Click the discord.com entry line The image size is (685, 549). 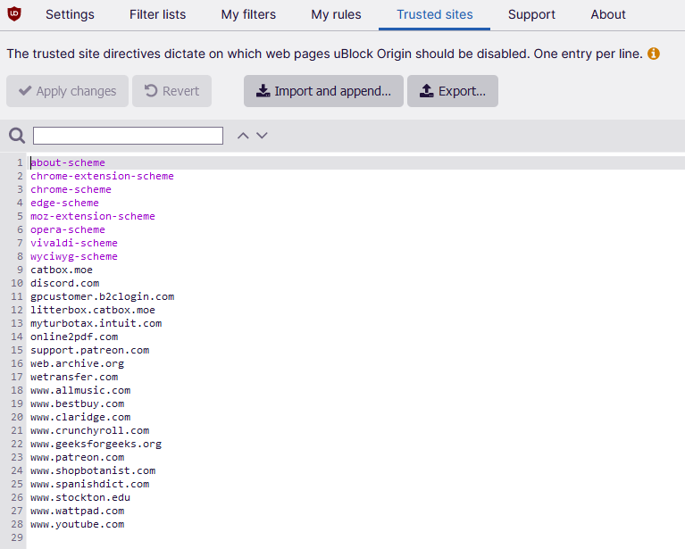point(65,283)
